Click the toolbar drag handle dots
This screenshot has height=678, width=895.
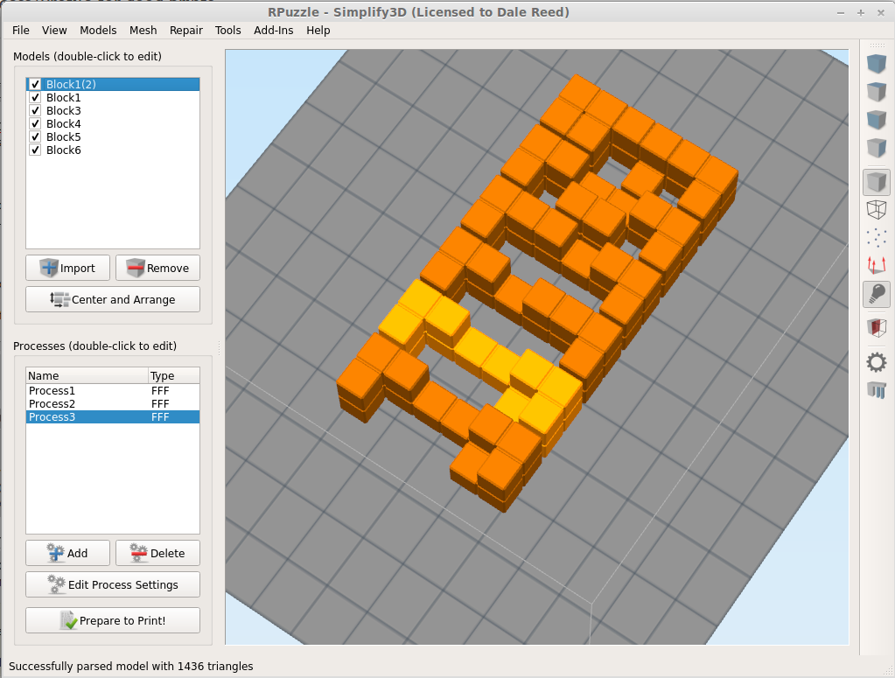877,45
